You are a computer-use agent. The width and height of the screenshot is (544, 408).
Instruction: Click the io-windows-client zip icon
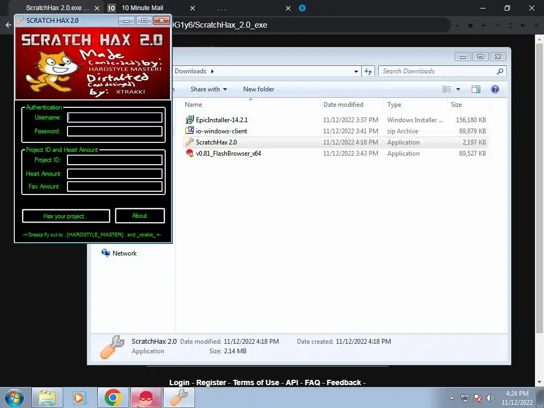pyautogui.click(x=190, y=131)
